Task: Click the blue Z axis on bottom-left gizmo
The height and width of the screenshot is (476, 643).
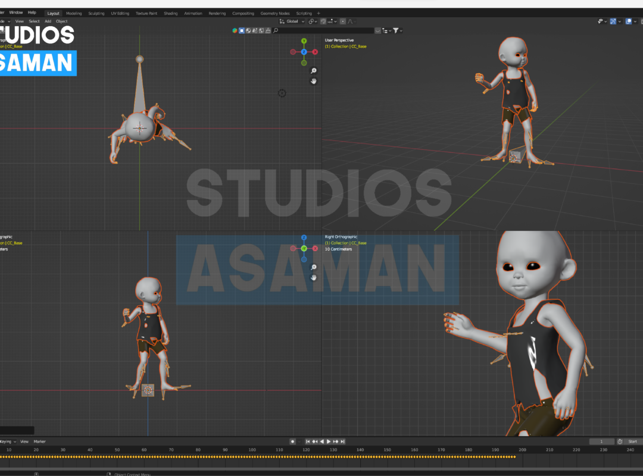Action: point(304,237)
